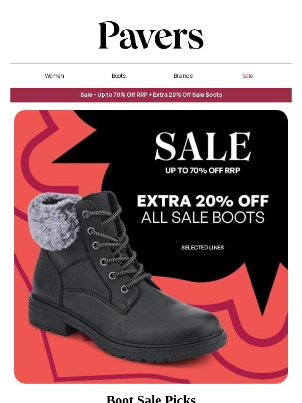Click the Pavers logo
302x403 pixels.
tap(151, 35)
